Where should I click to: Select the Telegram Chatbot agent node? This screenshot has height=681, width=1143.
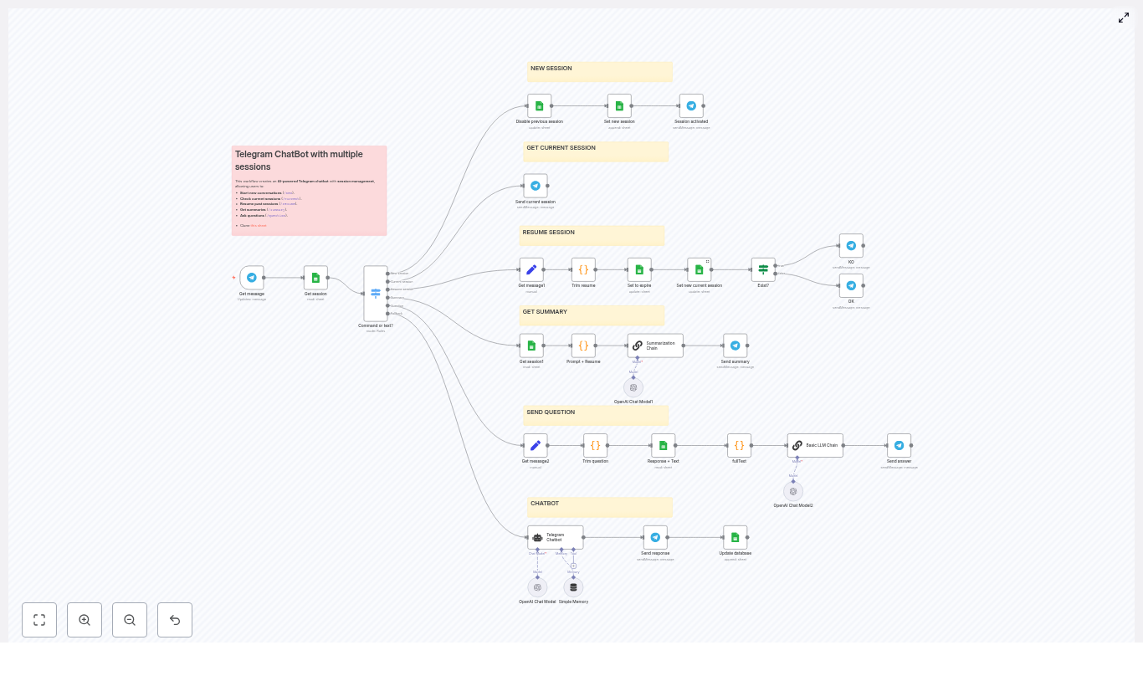(555, 537)
